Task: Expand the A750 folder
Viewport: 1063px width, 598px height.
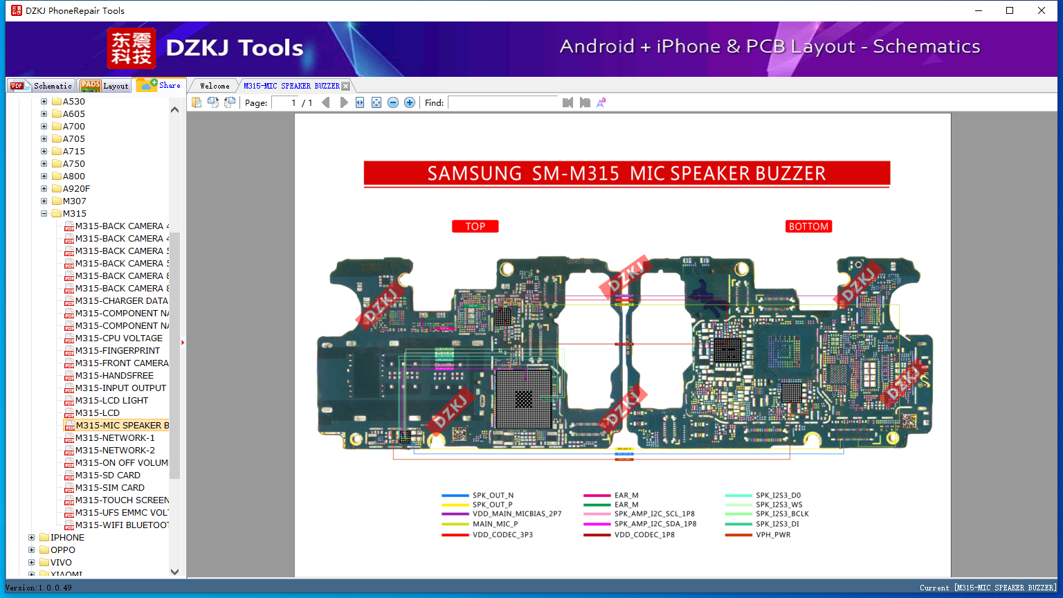Action: coord(44,164)
